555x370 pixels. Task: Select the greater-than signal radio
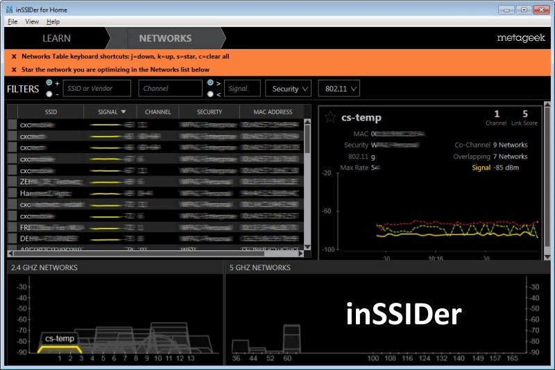coord(210,82)
